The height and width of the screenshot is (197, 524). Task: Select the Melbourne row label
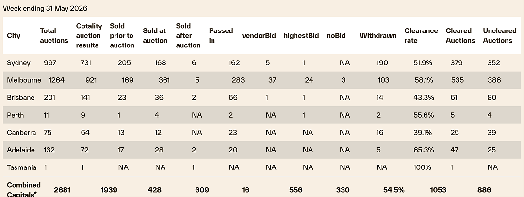pos(24,80)
